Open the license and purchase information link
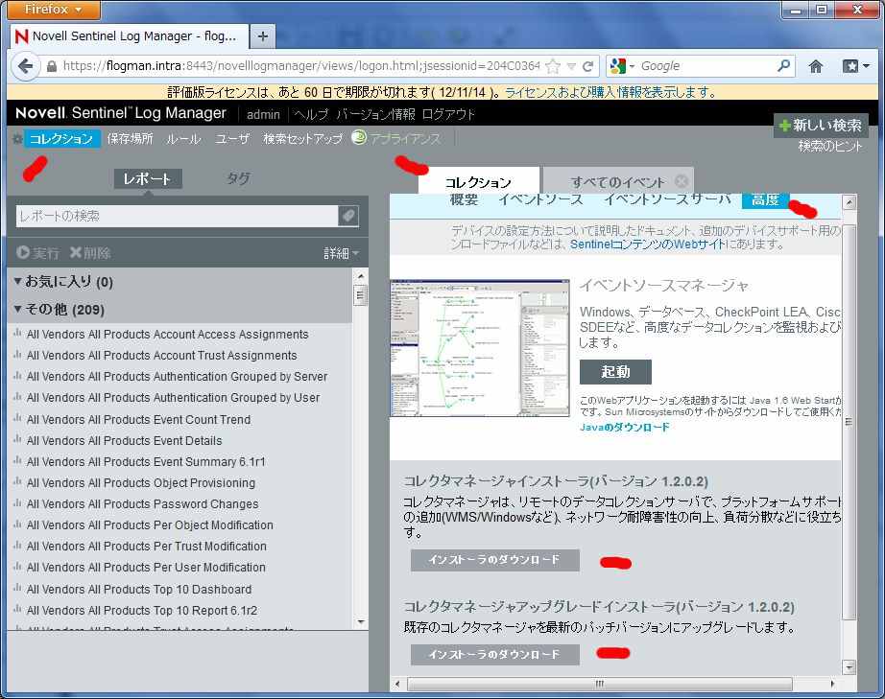Viewport: 885px width, 699px height. point(610,92)
